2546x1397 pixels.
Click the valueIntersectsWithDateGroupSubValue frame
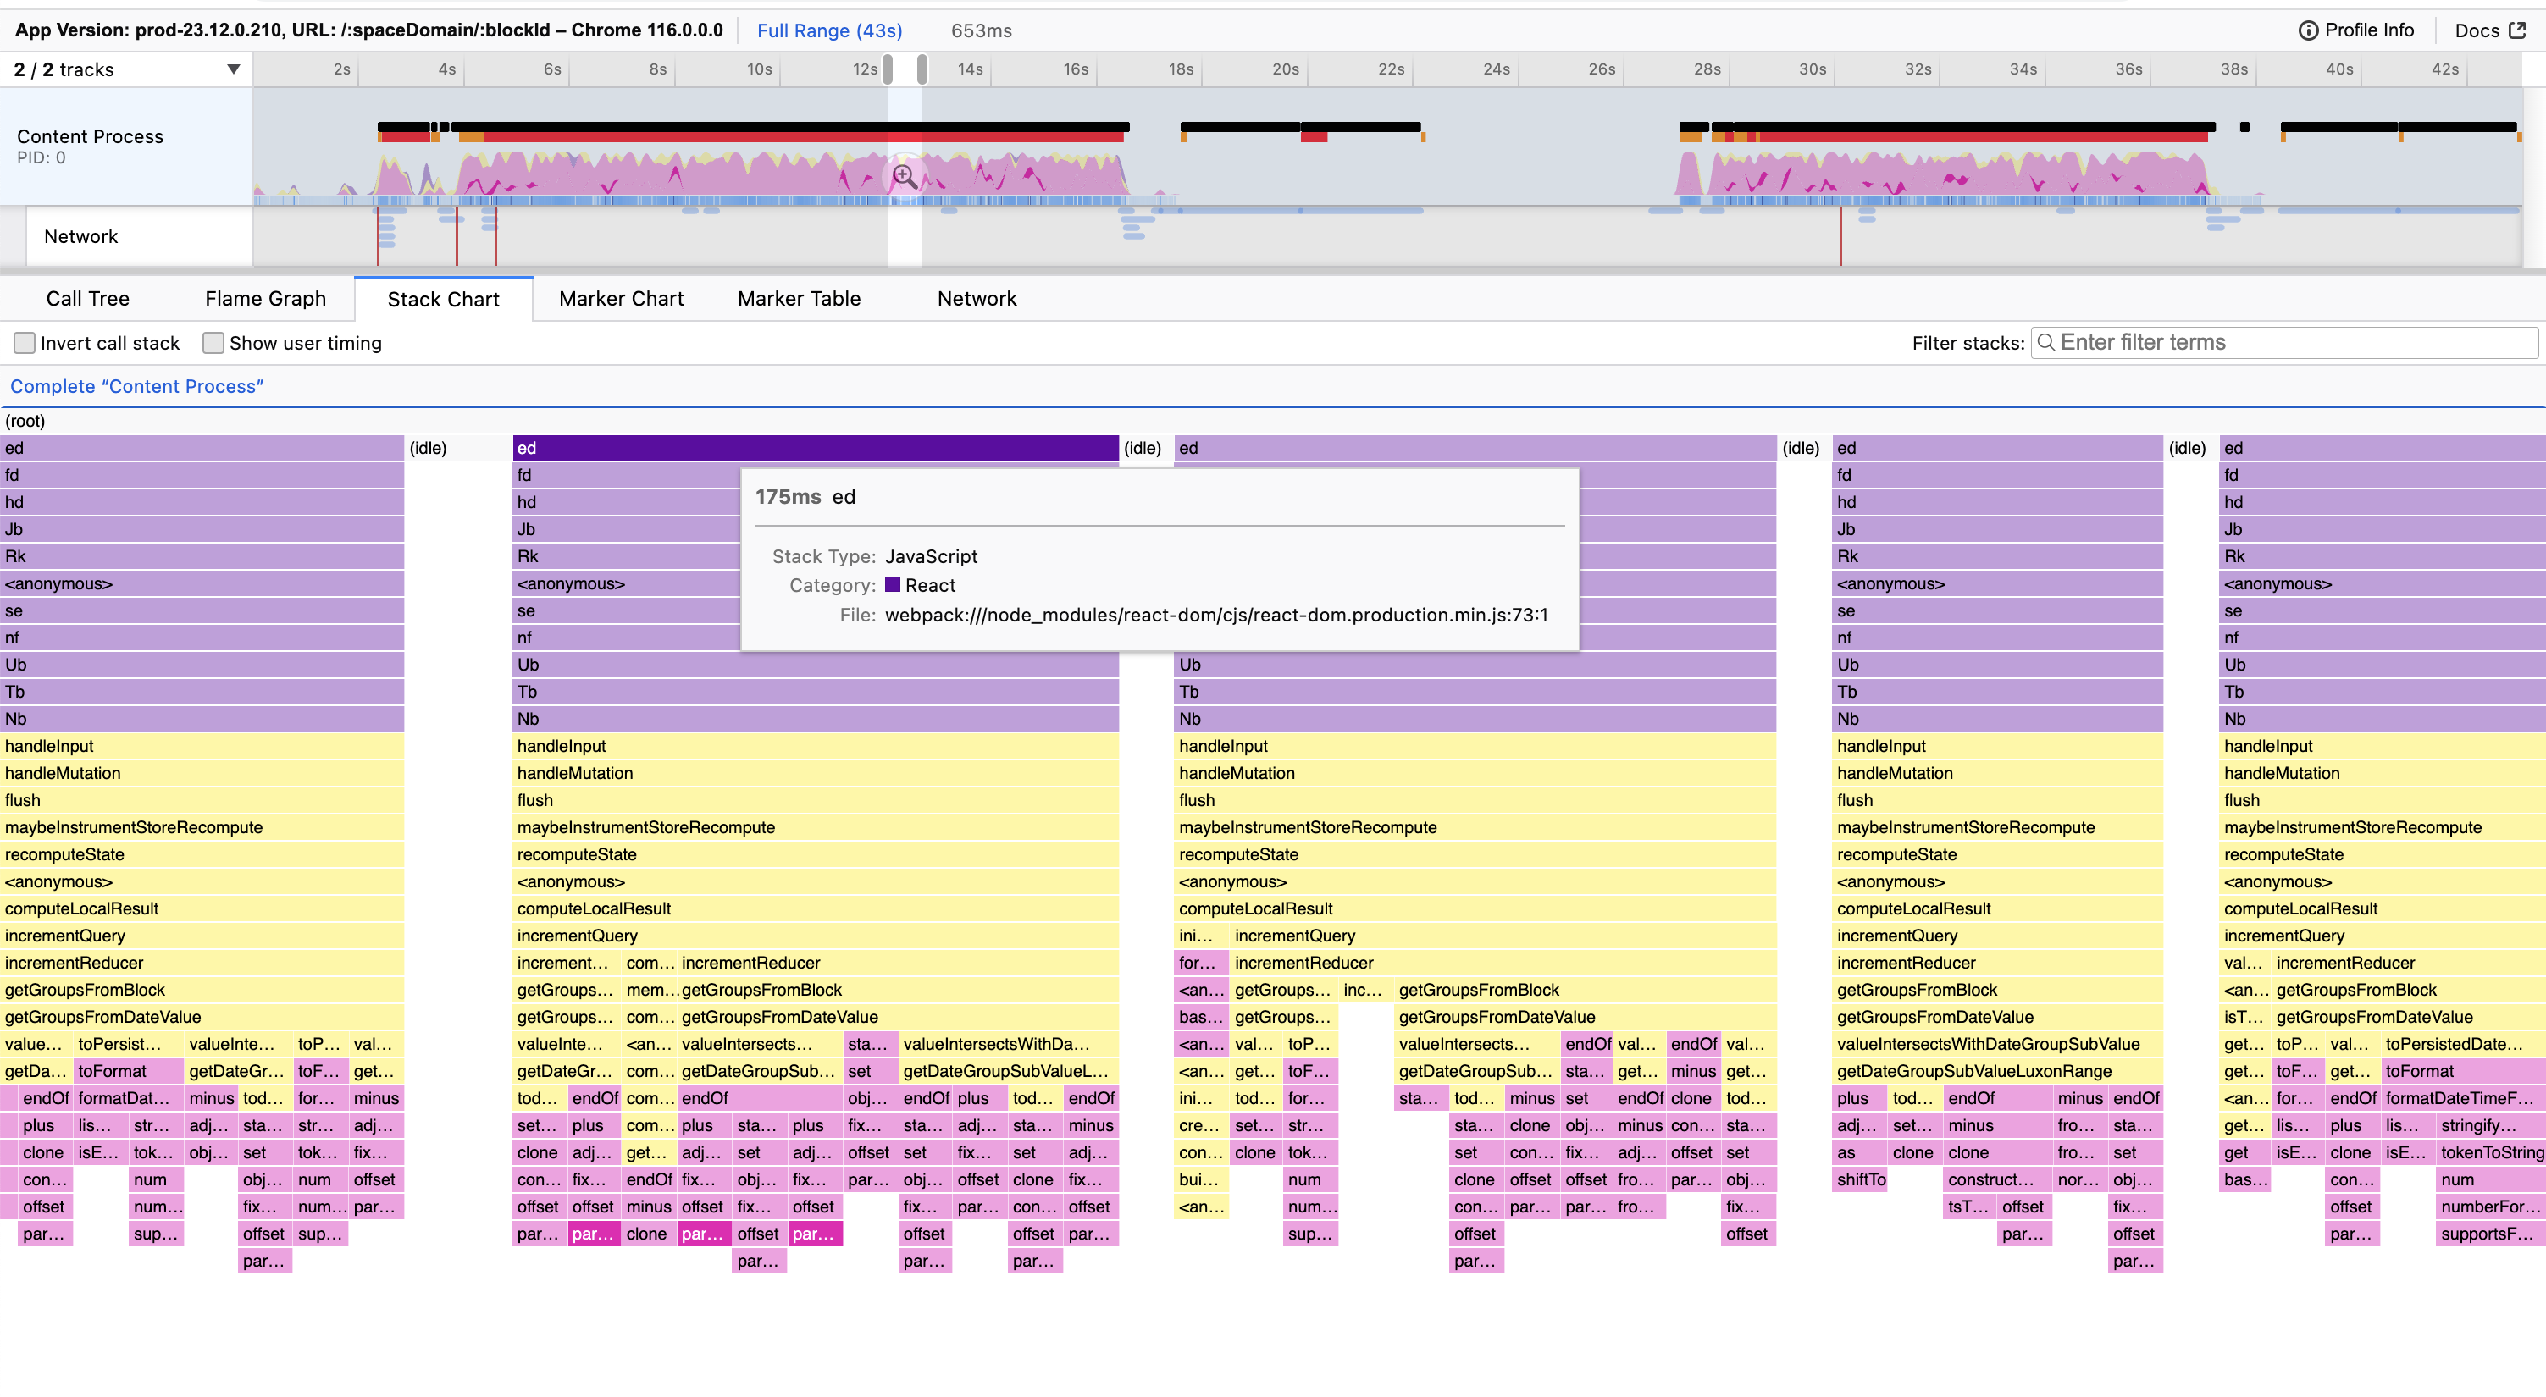(1997, 1044)
